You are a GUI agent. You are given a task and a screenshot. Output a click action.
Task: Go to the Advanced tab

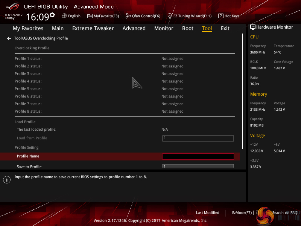click(x=134, y=29)
